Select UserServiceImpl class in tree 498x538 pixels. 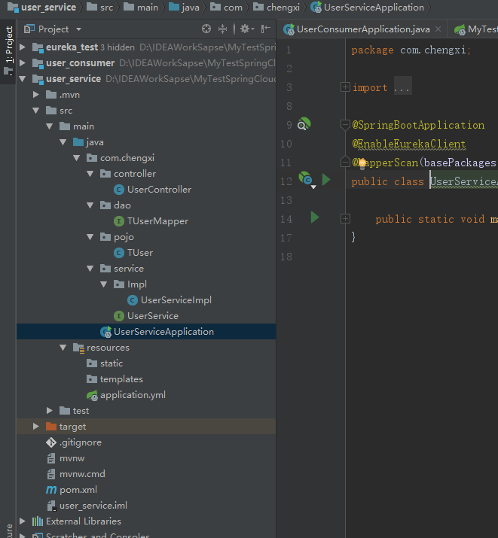(170, 300)
